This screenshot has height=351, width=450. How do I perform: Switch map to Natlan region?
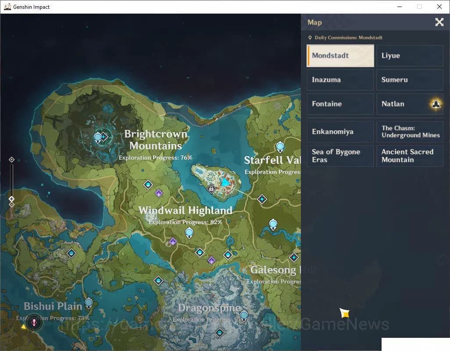pos(410,104)
